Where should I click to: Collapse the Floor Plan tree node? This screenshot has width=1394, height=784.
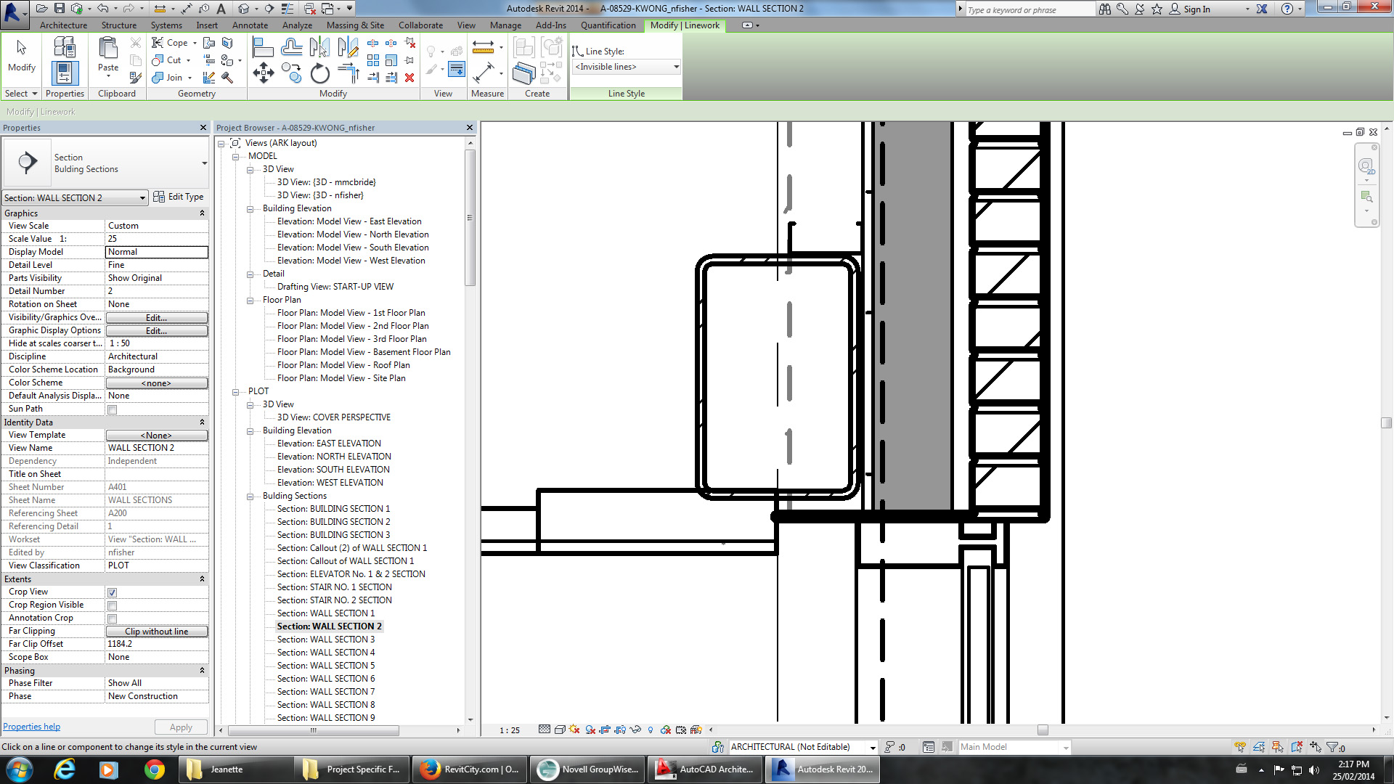pyautogui.click(x=250, y=300)
